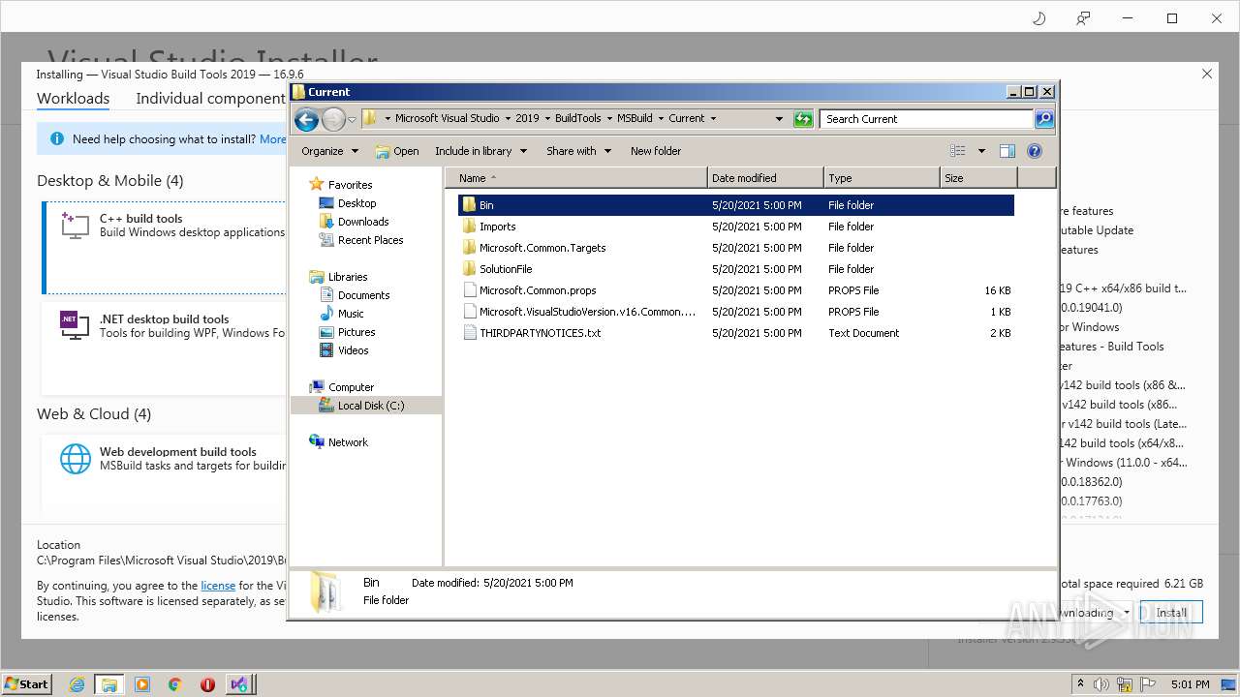Click the Open toolbar button

(x=397, y=151)
